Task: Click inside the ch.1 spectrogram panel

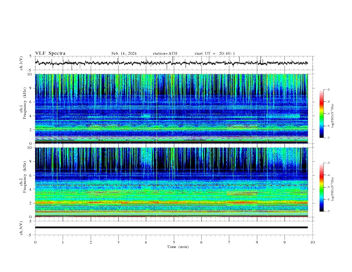Action: 171,108
